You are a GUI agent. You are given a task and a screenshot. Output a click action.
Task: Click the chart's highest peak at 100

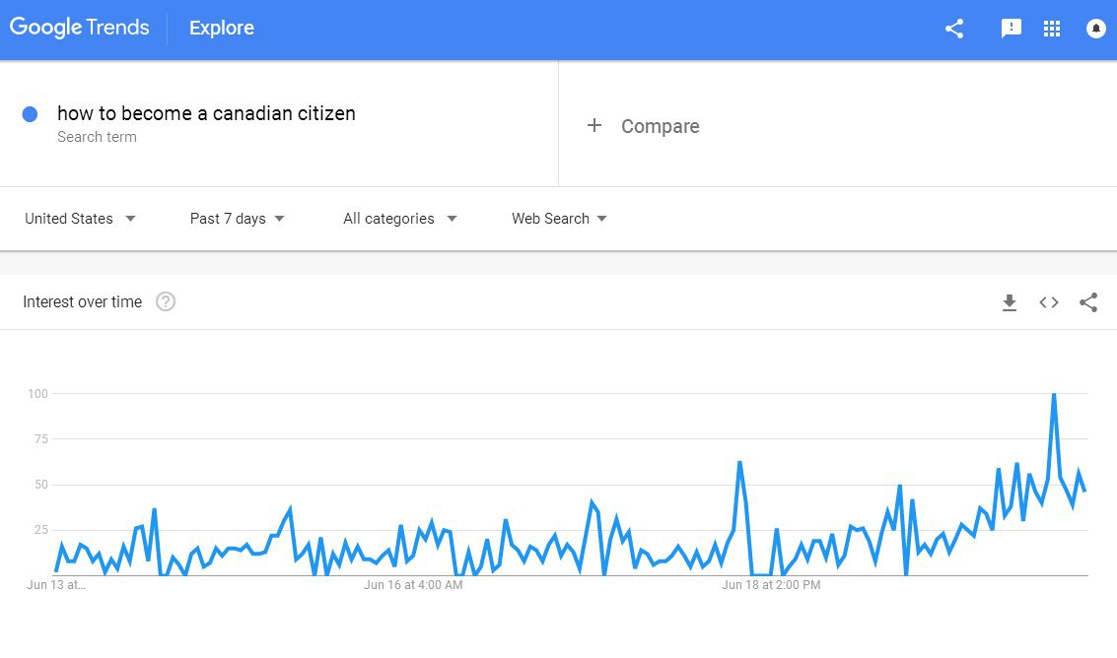(1054, 394)
